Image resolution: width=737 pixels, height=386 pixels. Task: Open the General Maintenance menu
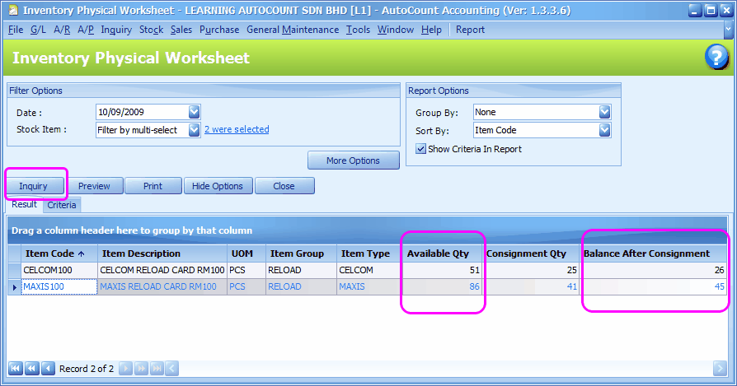point(293,30)
